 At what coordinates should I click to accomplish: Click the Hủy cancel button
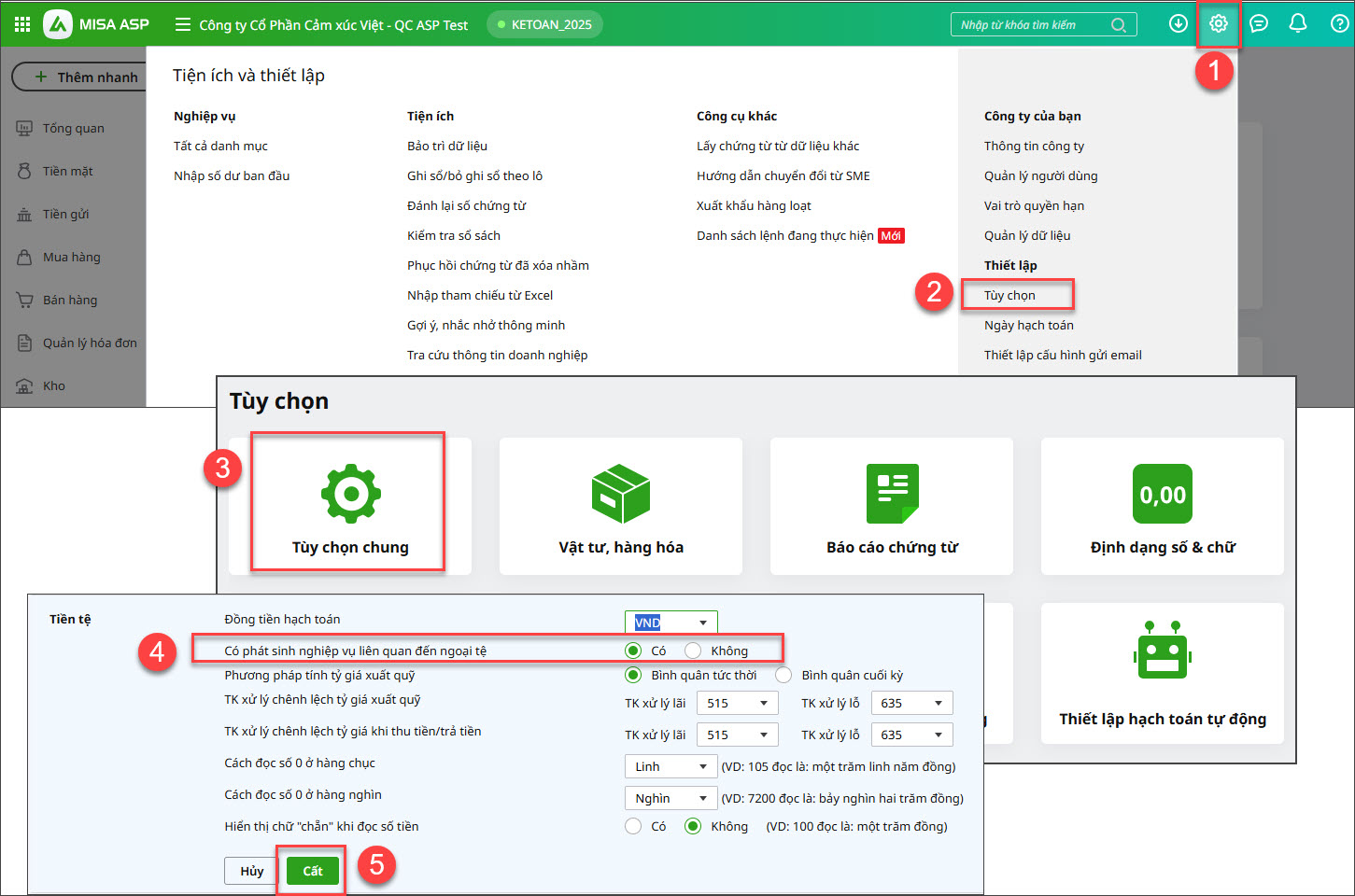252,871
